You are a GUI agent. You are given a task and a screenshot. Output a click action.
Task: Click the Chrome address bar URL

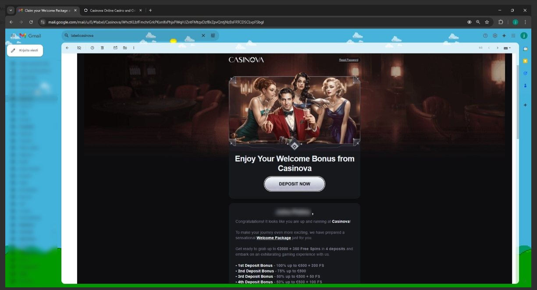(156, 22)
